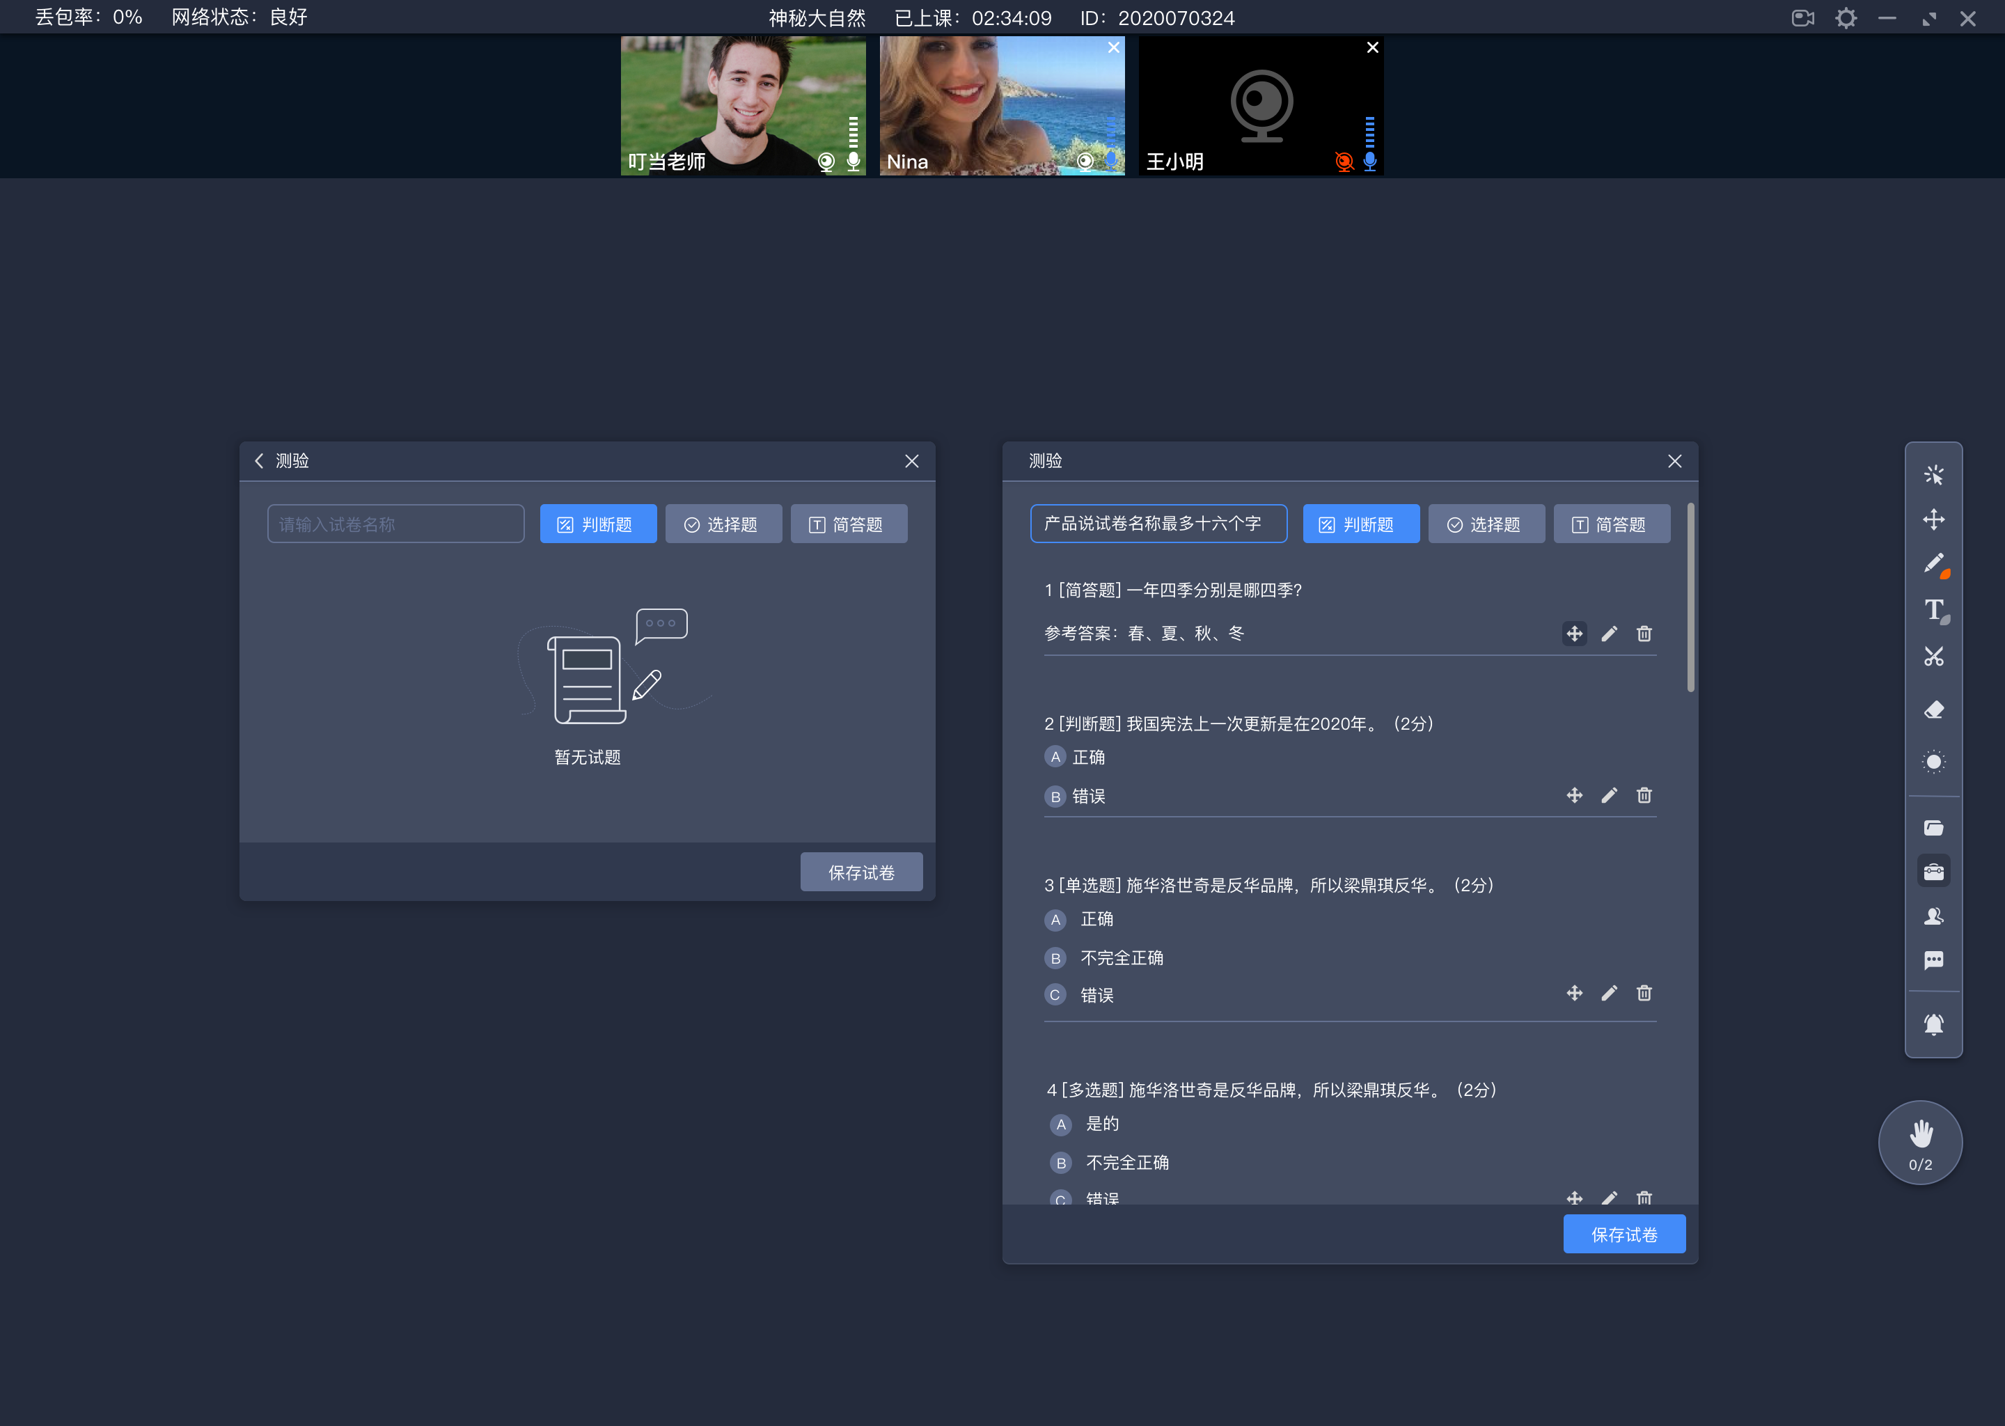Screen dimensions: 2005x1426
Task: Click the brush/pen icon in toolbar
Action: [1935, 565]
